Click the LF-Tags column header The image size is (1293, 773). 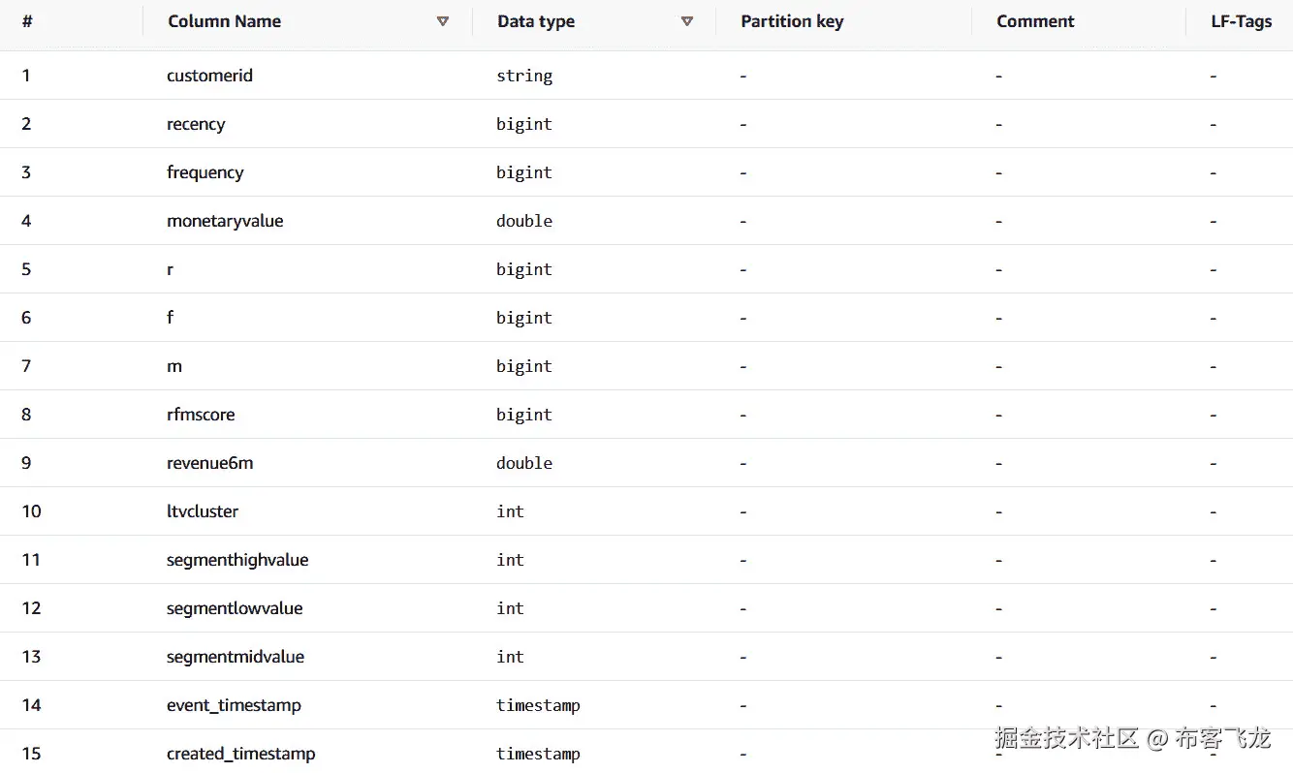click(1241, 21)
